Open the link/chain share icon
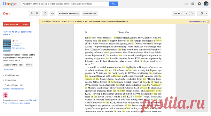The image size is (211, 116). pyautogui.click(x=52, y=13)
